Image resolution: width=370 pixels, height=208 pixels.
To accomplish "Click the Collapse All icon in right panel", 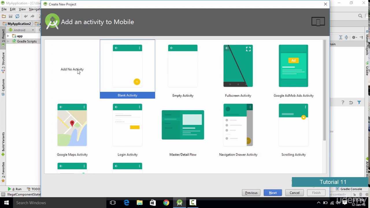I will click(346, 37).
